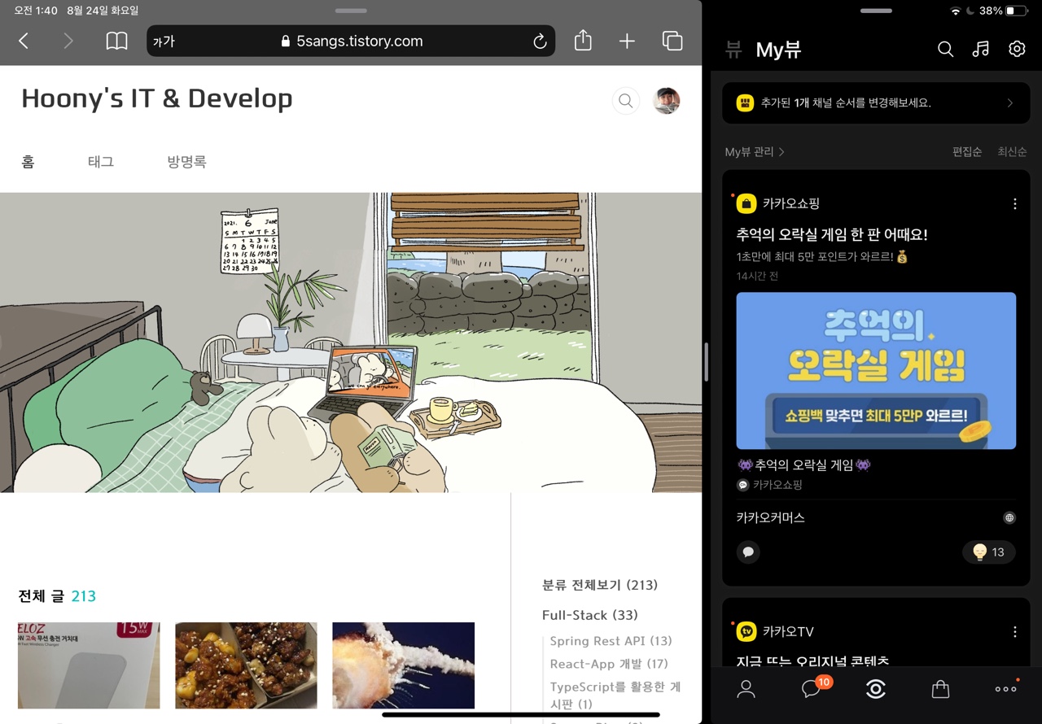Show all Safari tabs overview
This screenshot has height=724, width=1042.
point(672,41)
